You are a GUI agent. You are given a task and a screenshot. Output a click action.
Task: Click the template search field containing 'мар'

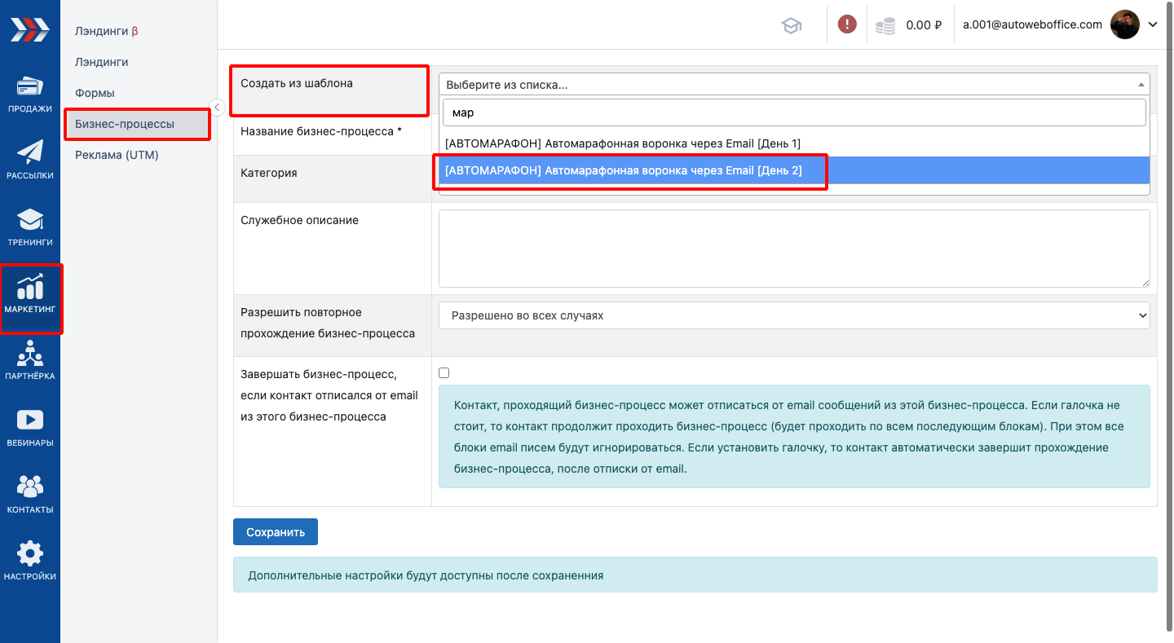[x=793, y=112]
